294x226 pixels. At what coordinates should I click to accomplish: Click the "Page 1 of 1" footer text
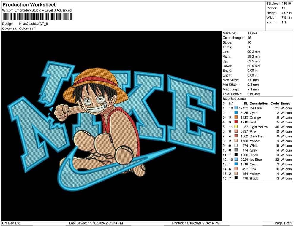pyautogui.click(x=283, y=223)
